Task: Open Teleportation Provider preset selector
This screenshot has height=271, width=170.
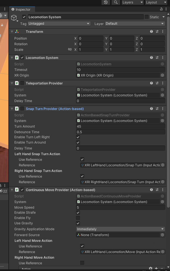Action: (x=157, y=83)
